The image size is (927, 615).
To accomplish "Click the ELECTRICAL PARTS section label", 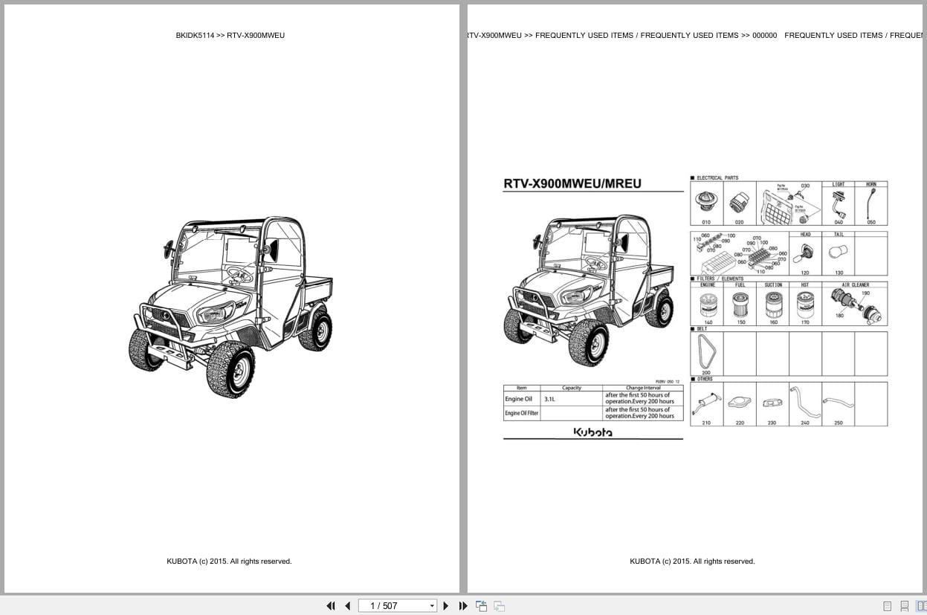I will point(717,178).
